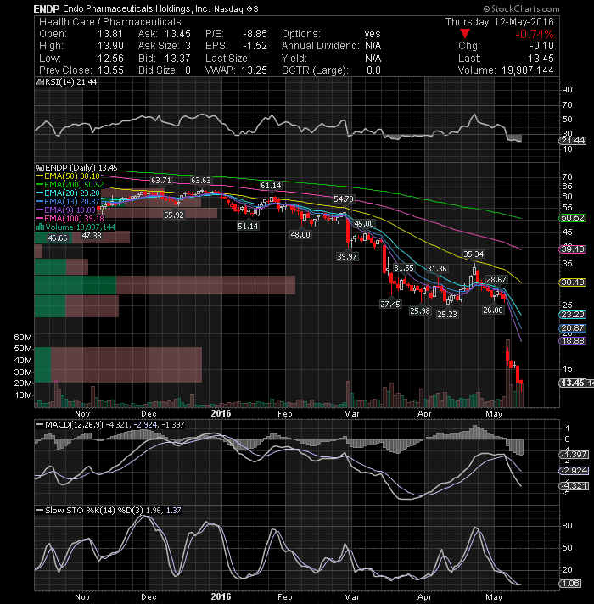594x604 pixels.
Task: Click the EMA(100) 39.18 legend entry
Action: coord(71,218)
